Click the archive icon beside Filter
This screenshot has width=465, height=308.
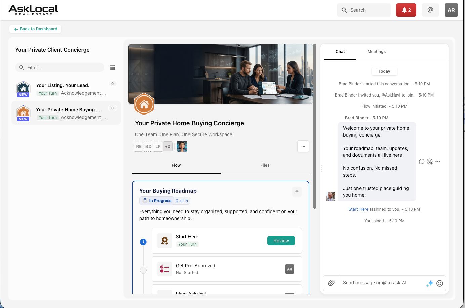click(x=113, y=68)
